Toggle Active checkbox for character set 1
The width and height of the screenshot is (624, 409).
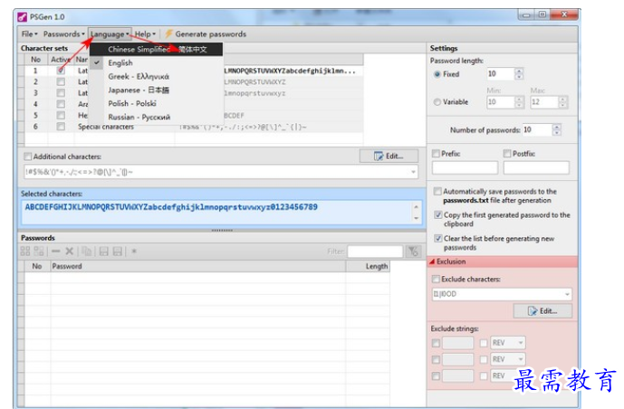61,71
